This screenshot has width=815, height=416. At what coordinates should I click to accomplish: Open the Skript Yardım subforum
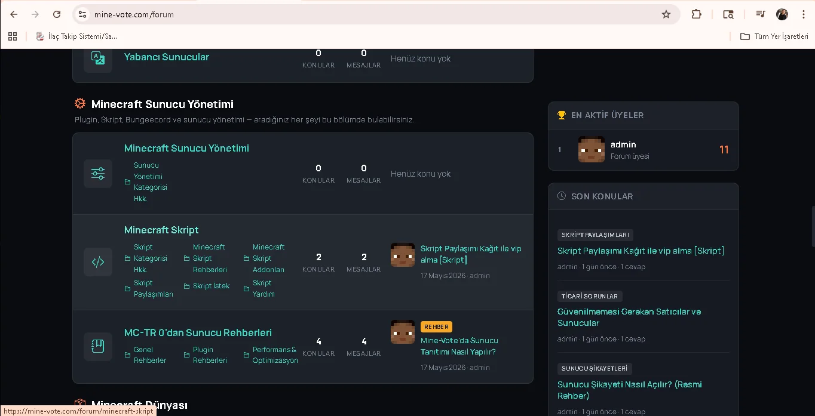click(x=264, y=288)
